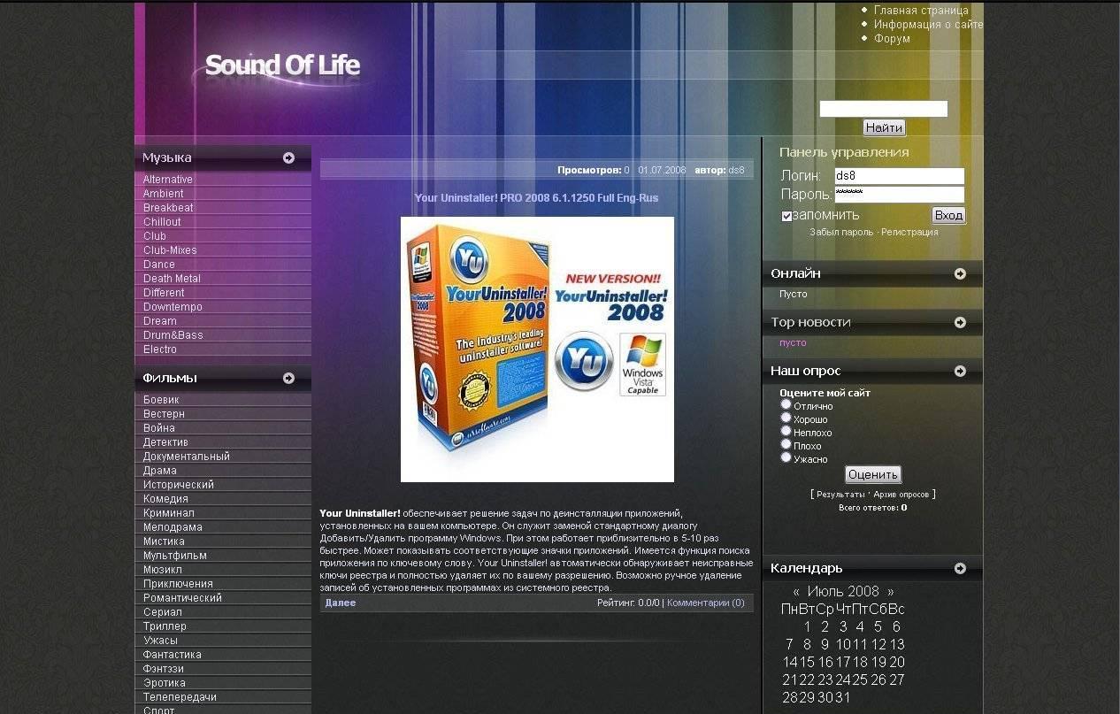Click the Забыл пароль link
Screen dimensions: 1120x714
[x=841, y=233]
